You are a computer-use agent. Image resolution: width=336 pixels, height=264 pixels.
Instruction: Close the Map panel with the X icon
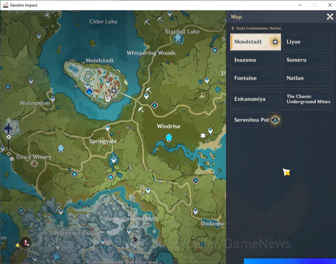(x=330, y=16)
